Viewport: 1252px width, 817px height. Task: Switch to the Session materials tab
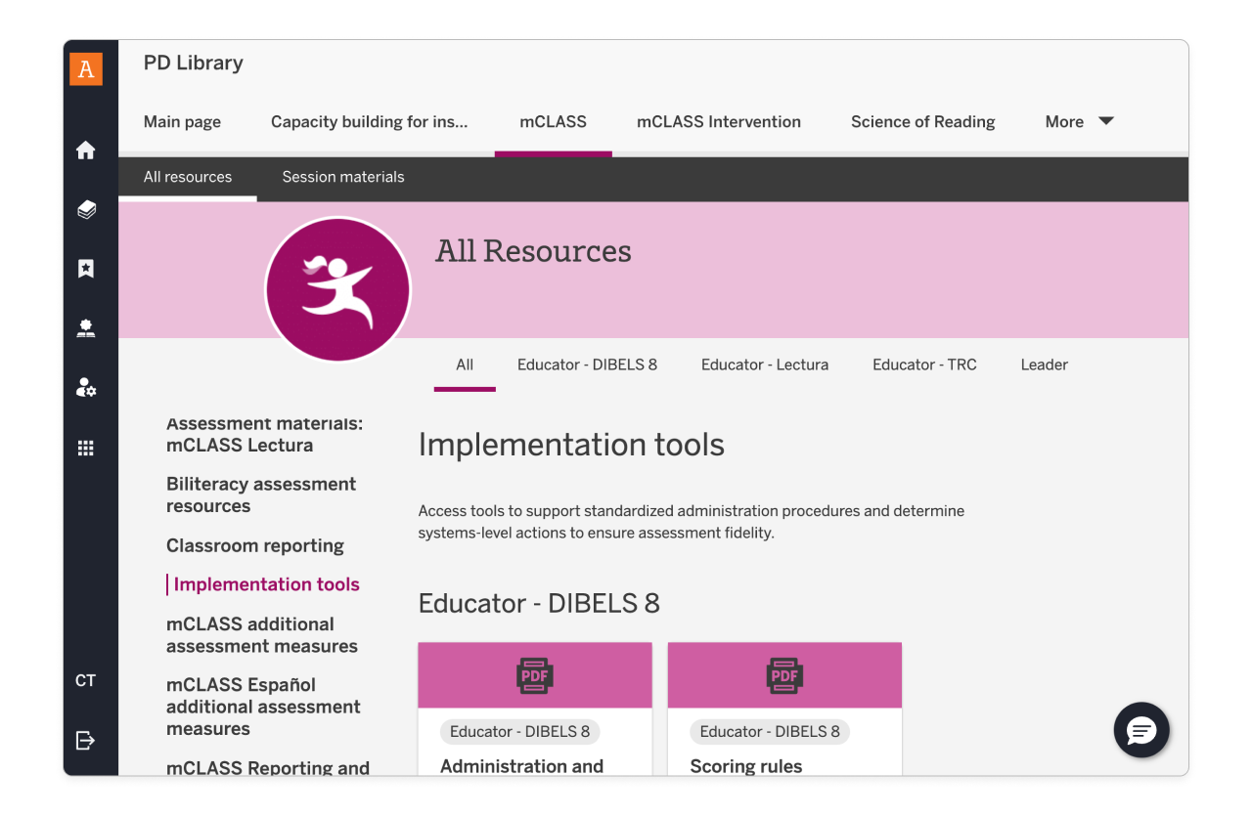pos(342,177)
